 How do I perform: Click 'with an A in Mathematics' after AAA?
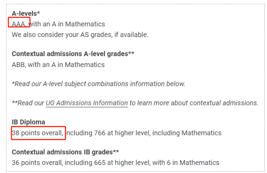pos(66,24)
